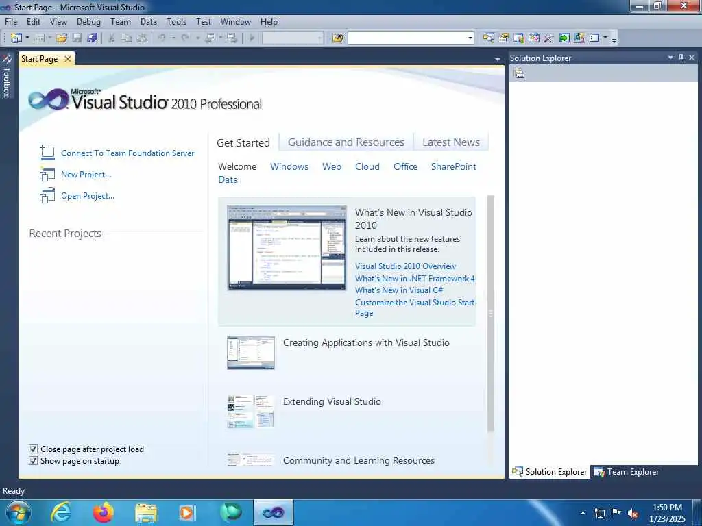Open the Extension Manager toolbar icon
Viewport: 702px width, 526px height.
(x=579, y=38)
